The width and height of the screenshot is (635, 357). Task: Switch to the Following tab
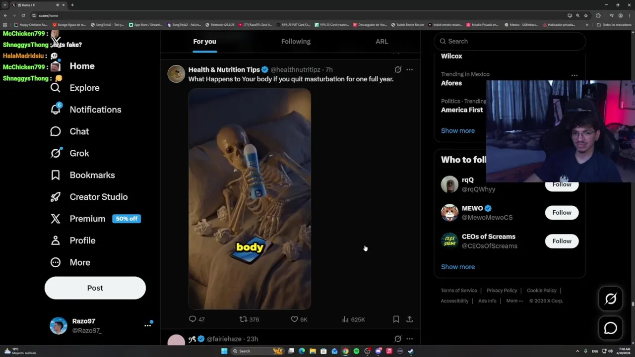[x=296, y=42]
